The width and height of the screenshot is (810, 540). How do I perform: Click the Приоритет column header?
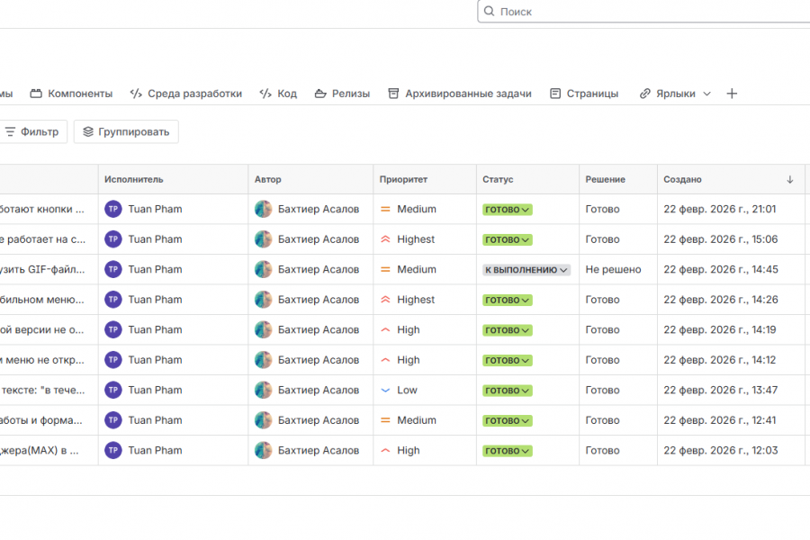pyautogui.click(x=404, y=180)
